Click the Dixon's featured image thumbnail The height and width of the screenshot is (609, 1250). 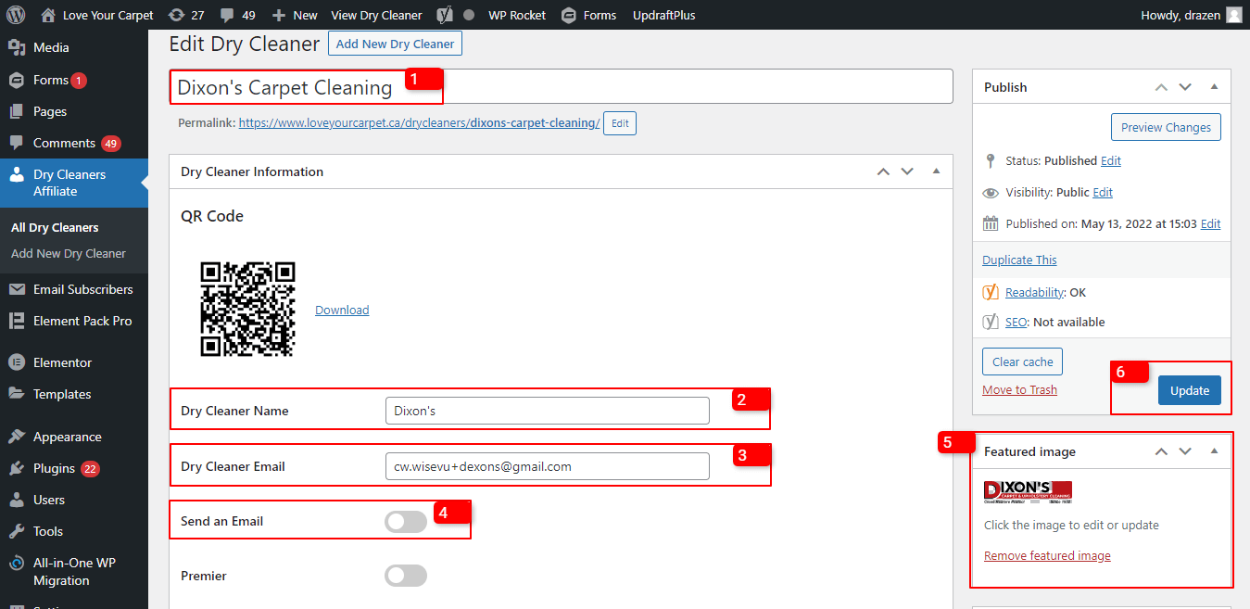point(1028,491)
